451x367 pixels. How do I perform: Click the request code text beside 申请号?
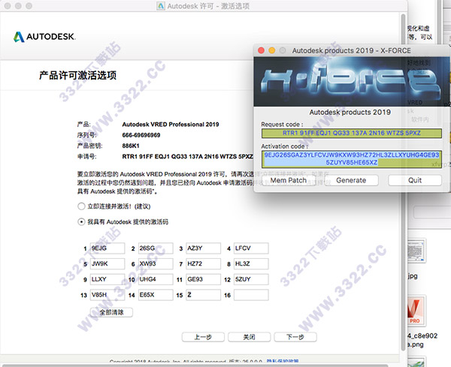click(x=187, y=157)
